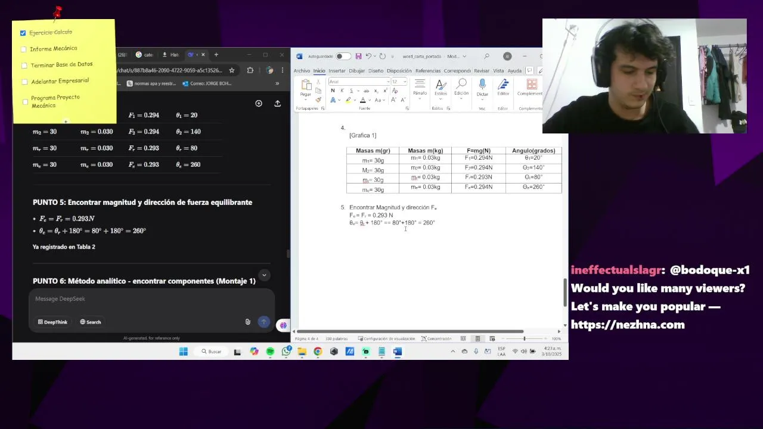Bookmark the page with the Chrome star
The height and width of the screenshot is (429, 763).
click(x=232, y=70)
